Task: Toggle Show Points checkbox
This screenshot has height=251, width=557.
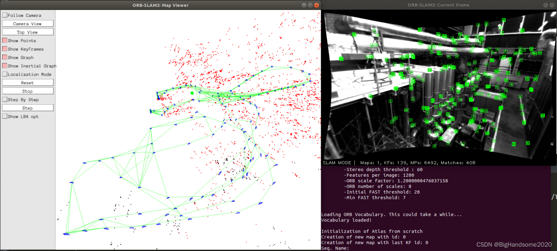Action: click(5, 40)
